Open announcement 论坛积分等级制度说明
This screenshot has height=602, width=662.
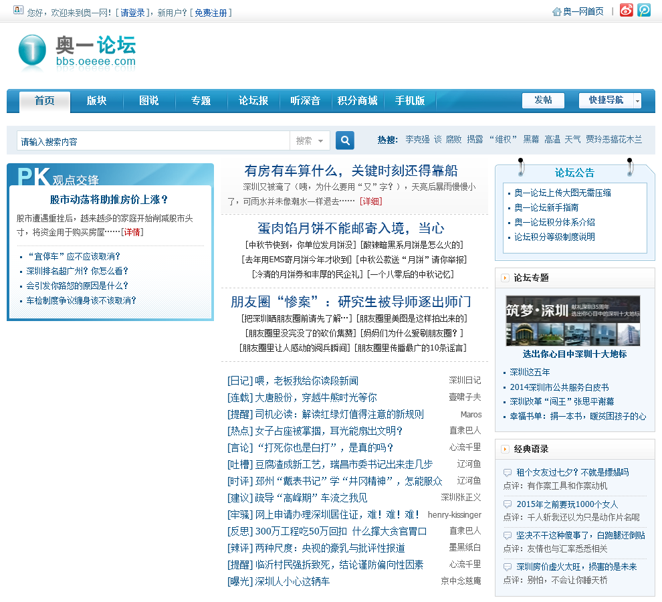coord(554,237)
